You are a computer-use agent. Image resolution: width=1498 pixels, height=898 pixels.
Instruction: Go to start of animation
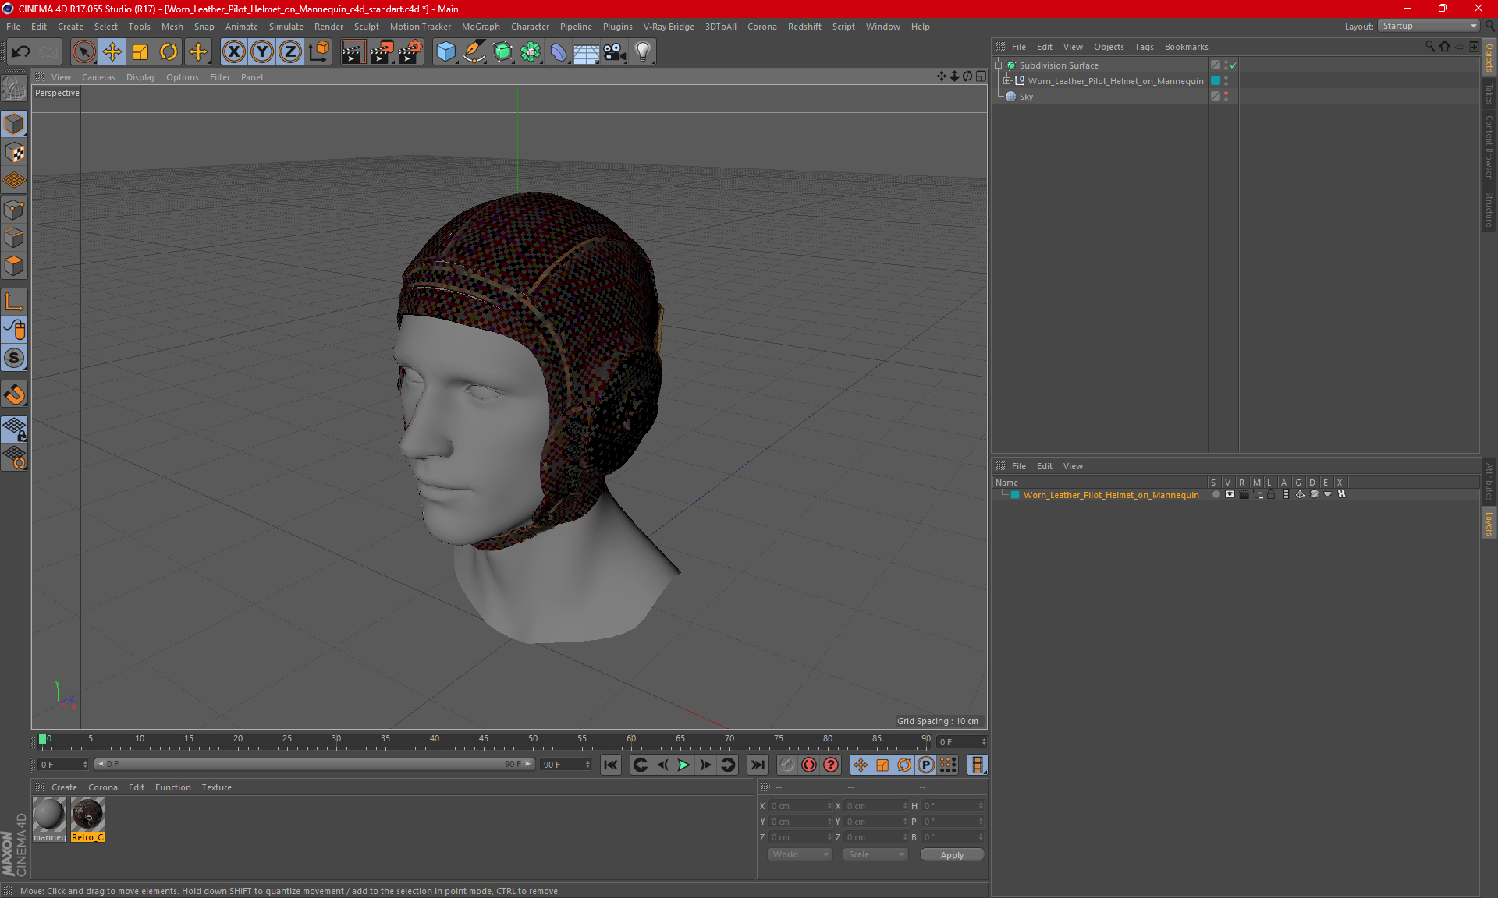point(611,765)
